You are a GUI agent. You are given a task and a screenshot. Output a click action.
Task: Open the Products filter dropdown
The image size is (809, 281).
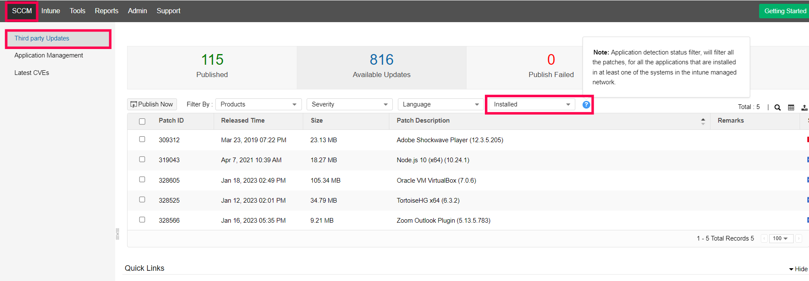tap(258, 104)
